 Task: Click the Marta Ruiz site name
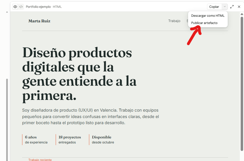pyautogui.click(x=39, y=21)
